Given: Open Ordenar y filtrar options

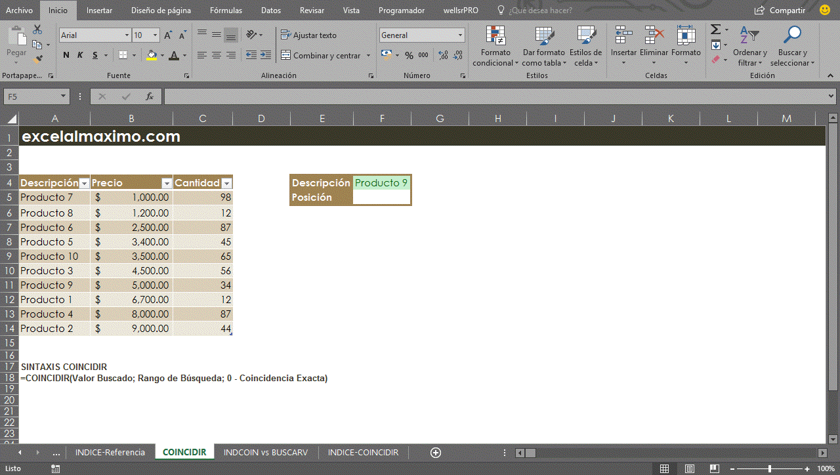Looking at the screenshot, I should pos(750,46).
